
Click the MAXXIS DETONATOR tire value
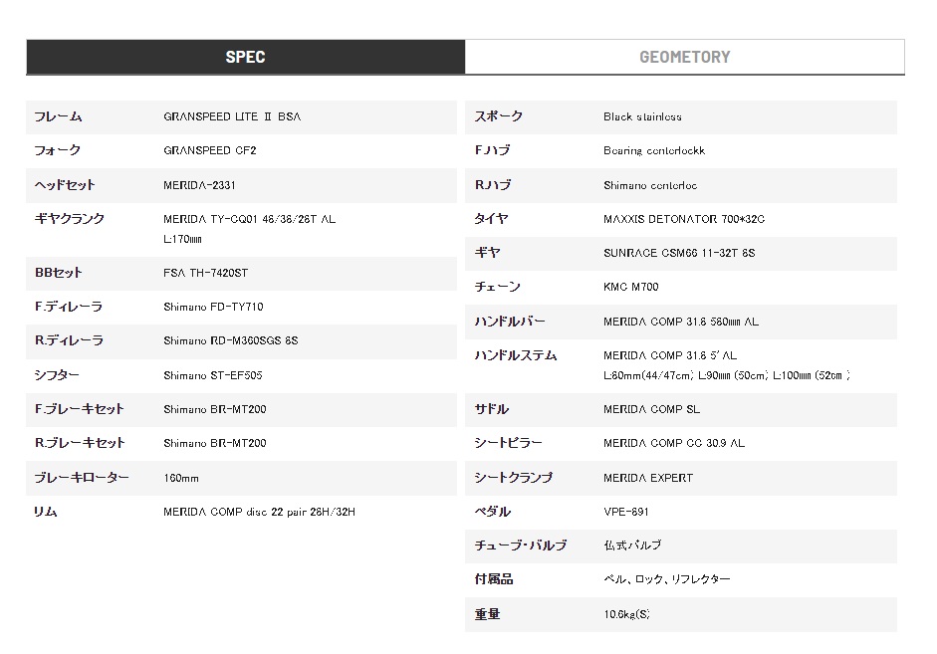tap(684, 219)
